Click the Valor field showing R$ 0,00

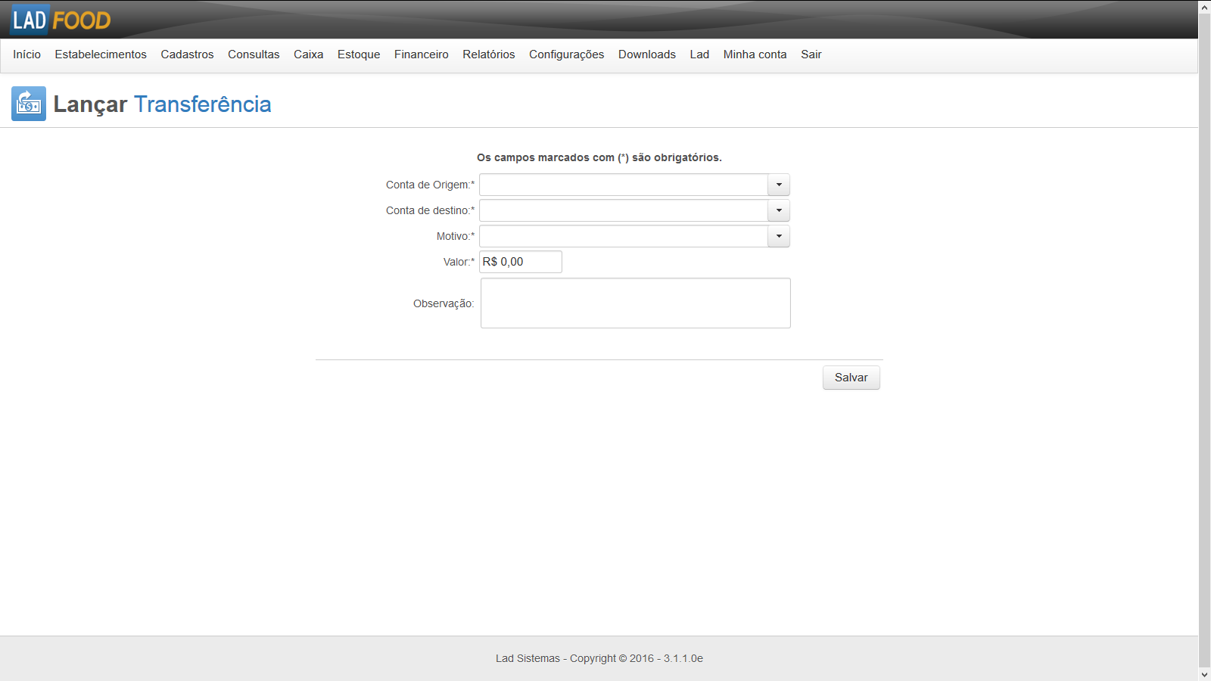pyautogui.click(x=521, y=262)
